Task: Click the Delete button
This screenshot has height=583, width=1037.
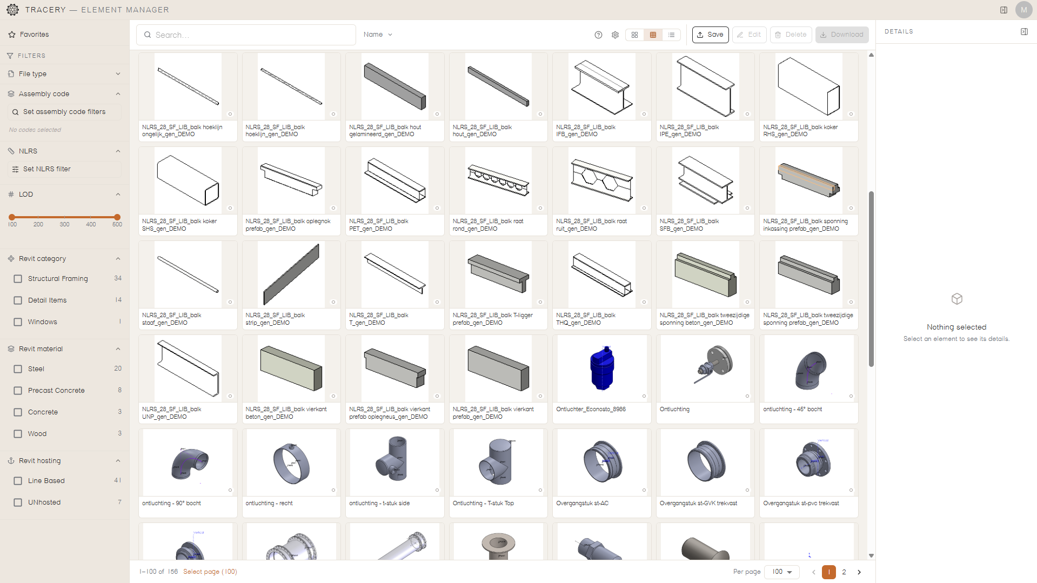Action: point(791,35)
